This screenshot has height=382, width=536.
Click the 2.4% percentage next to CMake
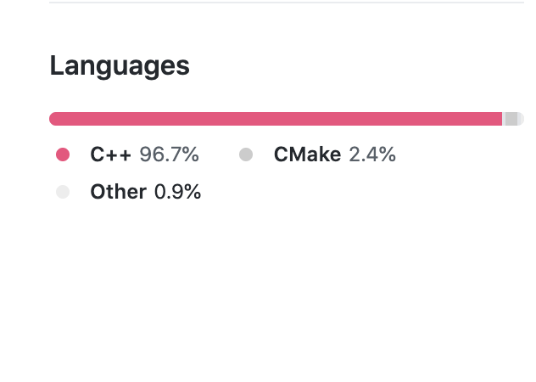tap(372, 154)
